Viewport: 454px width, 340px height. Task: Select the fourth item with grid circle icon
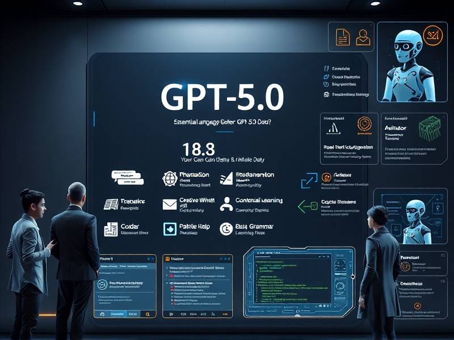coord(346,95)
